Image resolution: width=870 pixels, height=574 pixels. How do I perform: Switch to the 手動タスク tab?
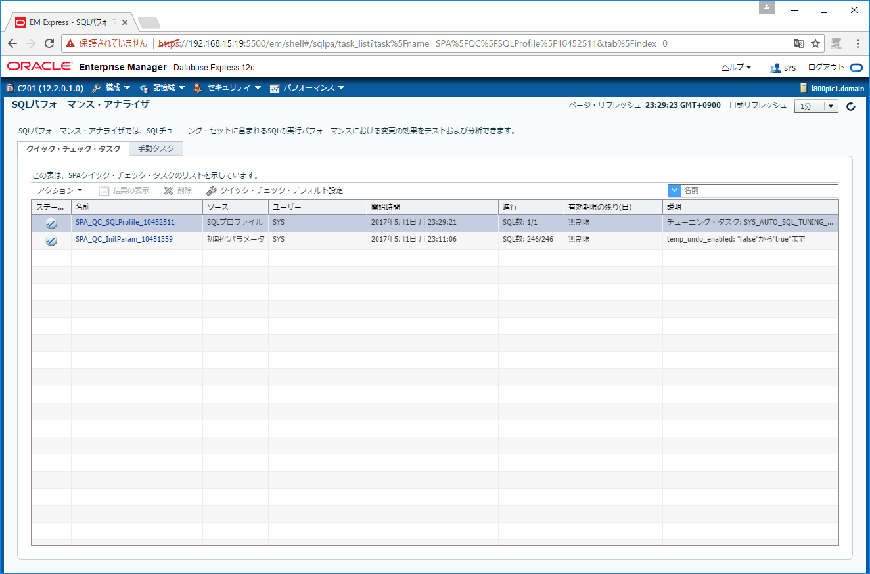tap(156, 149)
